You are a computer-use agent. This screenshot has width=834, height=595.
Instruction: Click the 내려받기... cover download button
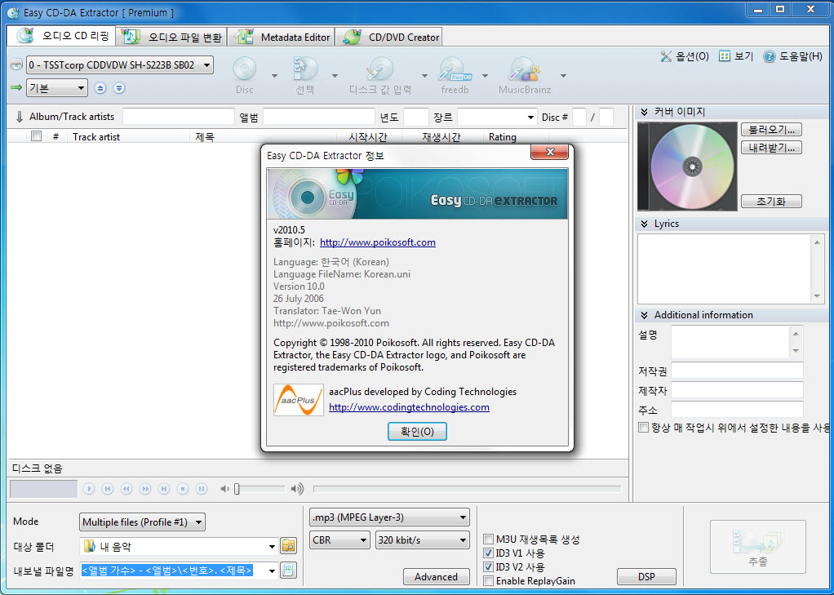771,148
